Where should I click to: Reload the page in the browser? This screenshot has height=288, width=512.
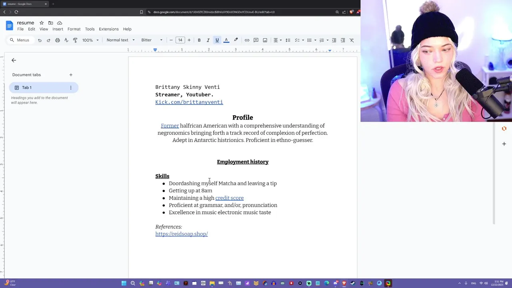(x=16, y=12)
